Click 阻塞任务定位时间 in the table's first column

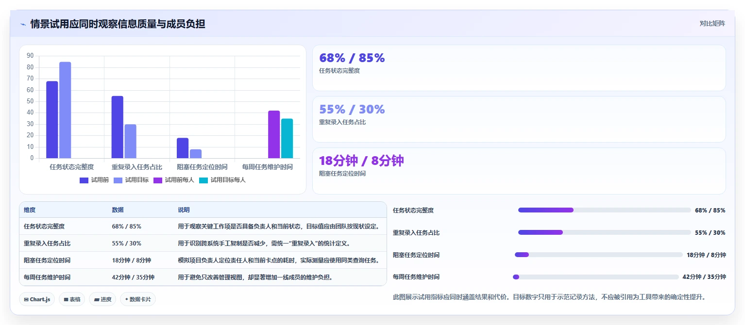[47, 260]
